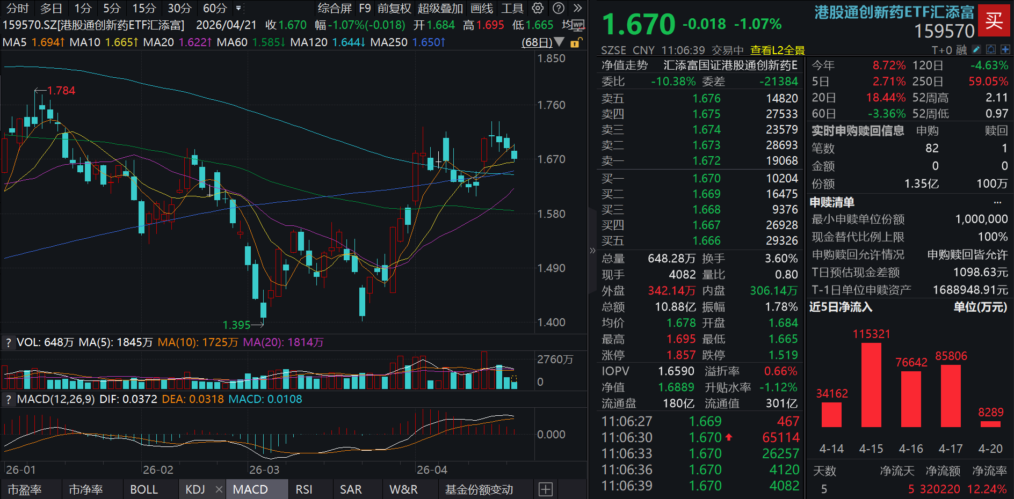Click the red 买 buy button
This screenshot has width=1014, height=499.
click(x=995, y=20)
